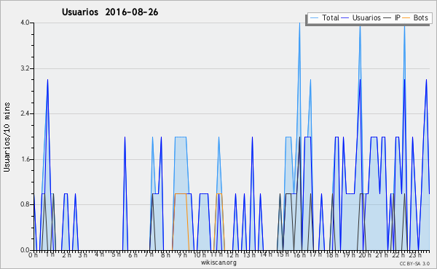
Task: Click the 'CC BY-SA 3.0' license text
Action: [414, 264]
